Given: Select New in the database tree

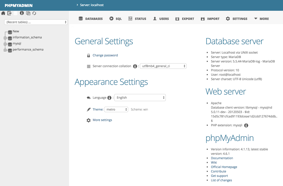Looking at the screenshot, I should tap(16, 31).
